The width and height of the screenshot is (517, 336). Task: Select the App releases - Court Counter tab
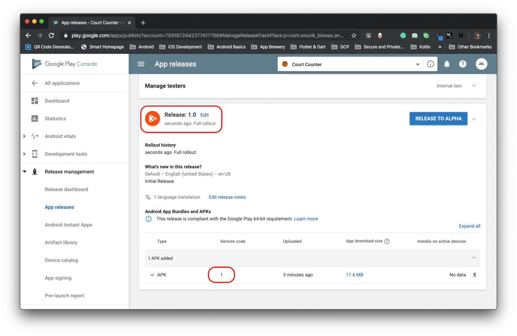[x=91, y=23]
